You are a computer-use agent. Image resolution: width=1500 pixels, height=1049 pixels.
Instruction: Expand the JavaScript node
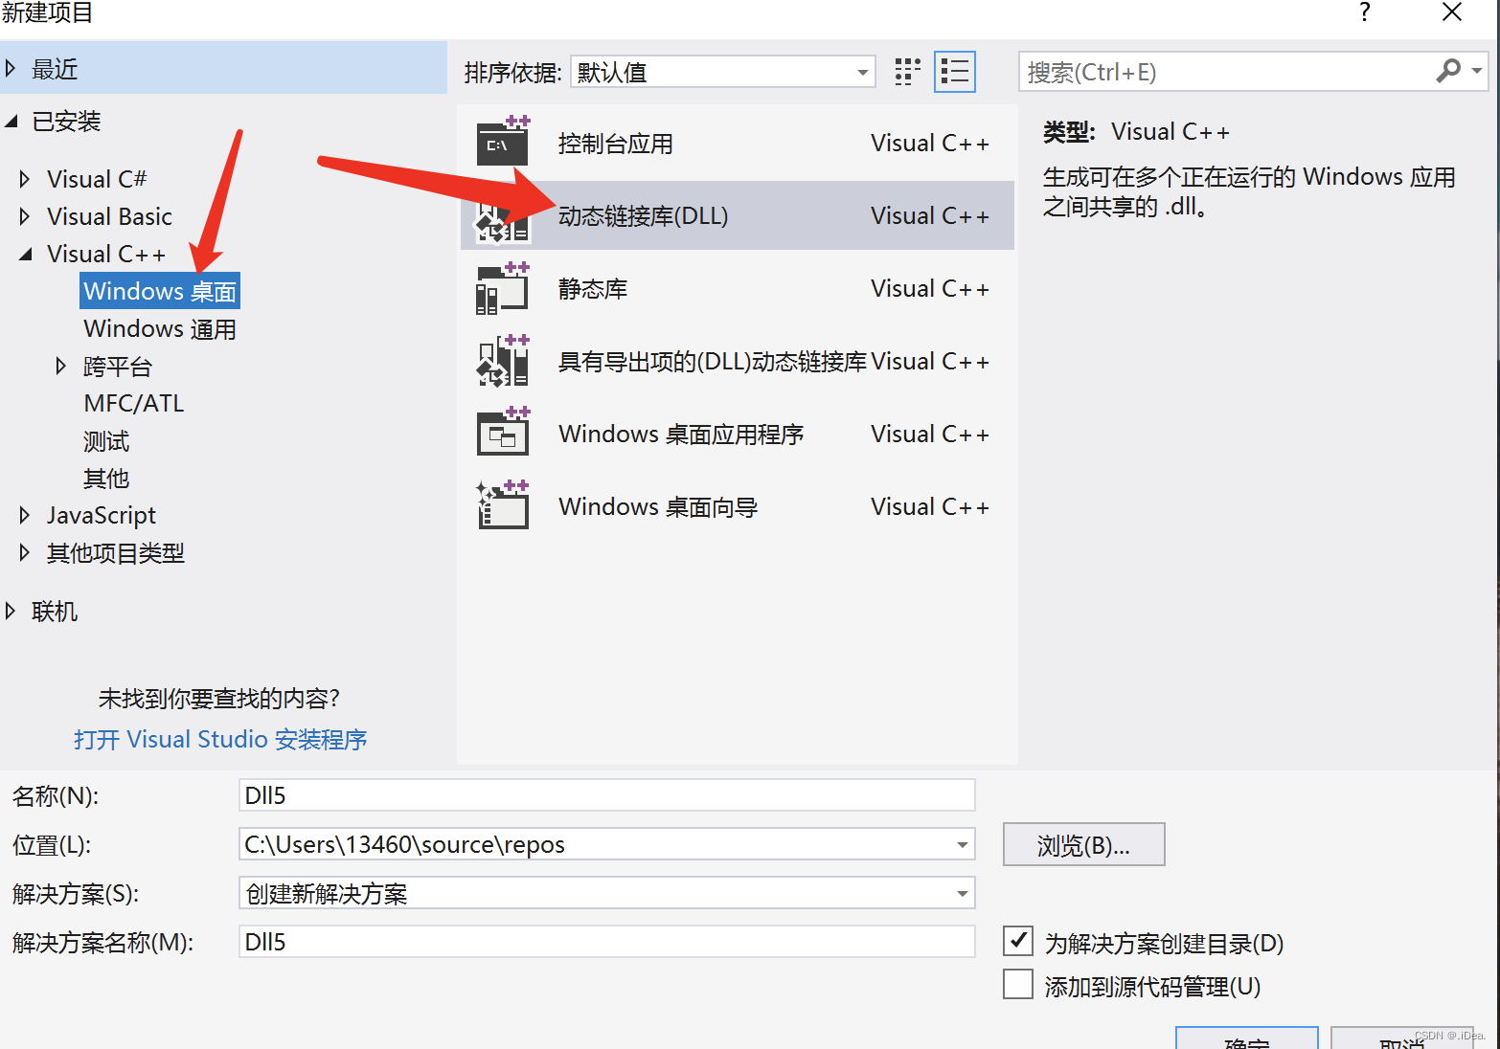[x=25, y=515]
